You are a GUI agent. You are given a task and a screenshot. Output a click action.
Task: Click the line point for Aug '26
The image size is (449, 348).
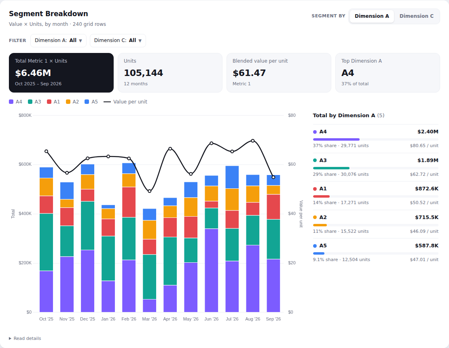click(252, 141)
